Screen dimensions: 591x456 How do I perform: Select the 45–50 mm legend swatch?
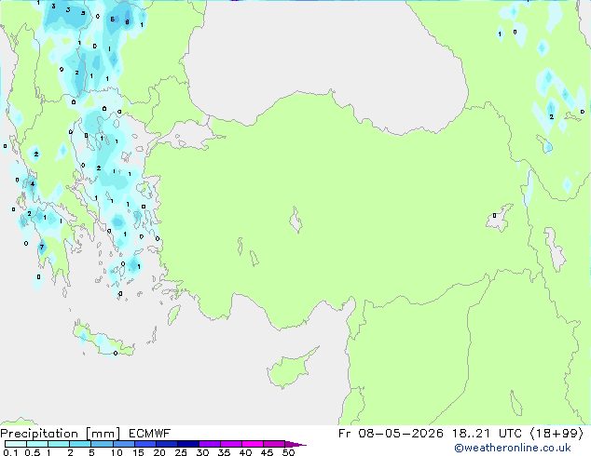point(274,444)
